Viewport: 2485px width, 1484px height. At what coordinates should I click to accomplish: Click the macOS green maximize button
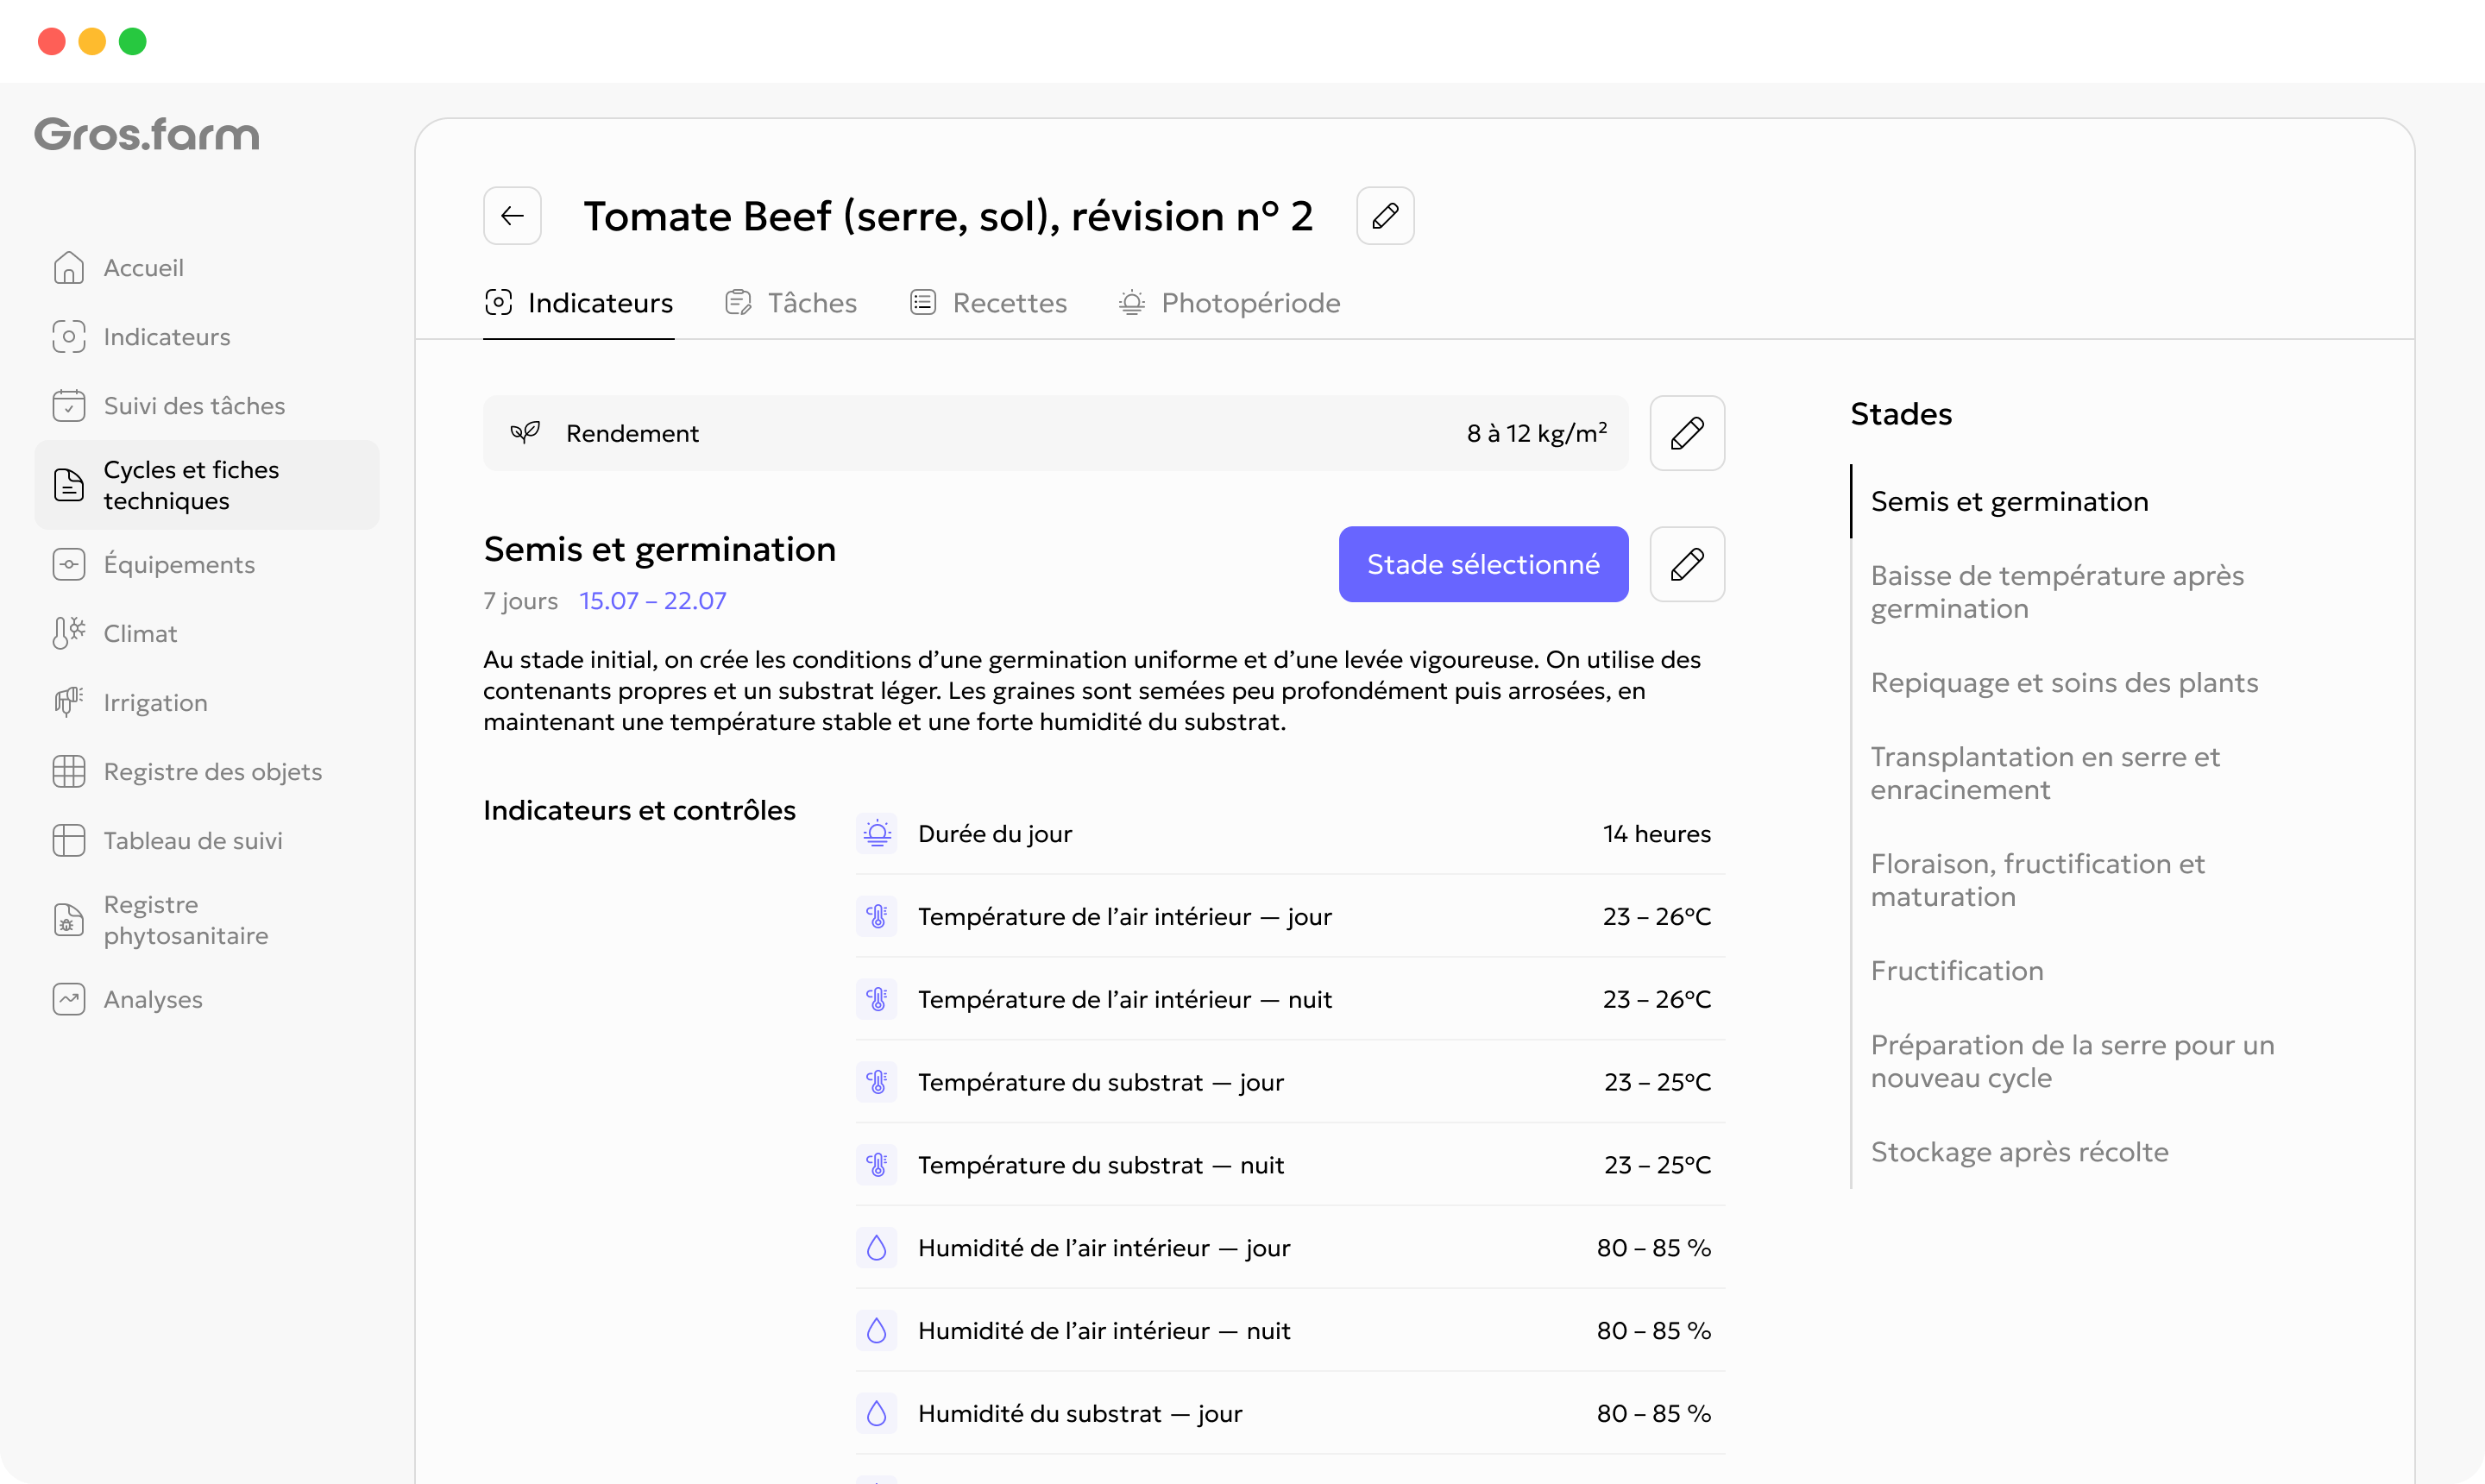(132, 41)
